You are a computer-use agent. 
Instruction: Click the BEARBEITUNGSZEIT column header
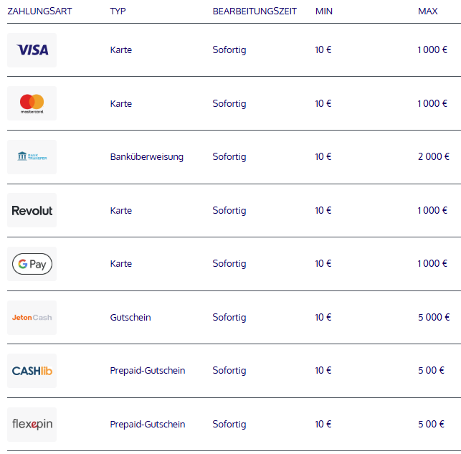pyautogui.click(x=255, y=11)
